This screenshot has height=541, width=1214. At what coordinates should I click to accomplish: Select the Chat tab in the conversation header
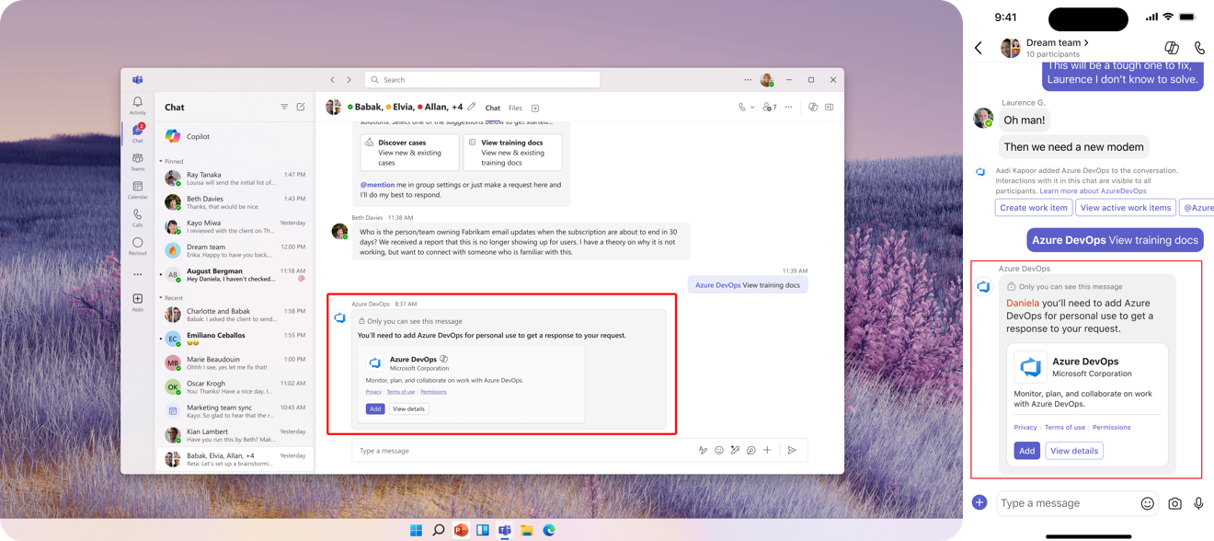click(x=492, y=108)
